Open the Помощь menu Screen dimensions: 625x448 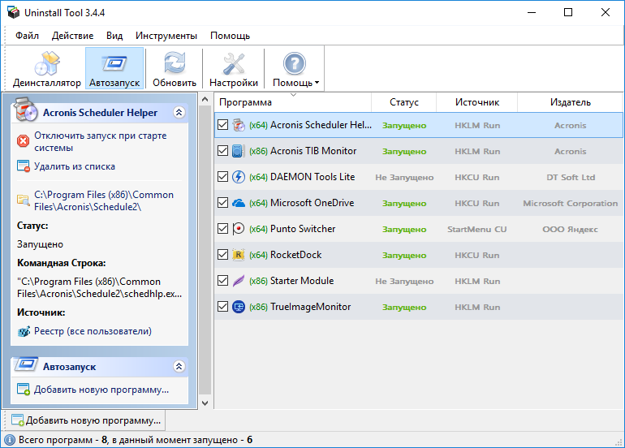coord(230,36)
